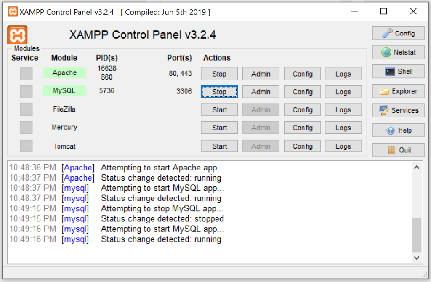Open Explorer using the folder icon
Image resolution: width=431 pixels, height=282 pixels.
(x=386, y=90)
